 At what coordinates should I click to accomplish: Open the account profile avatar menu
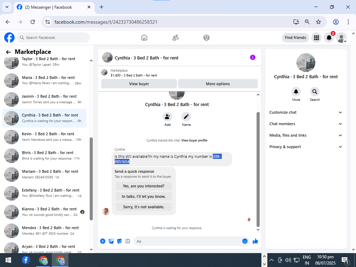click(x=341, y=38)
